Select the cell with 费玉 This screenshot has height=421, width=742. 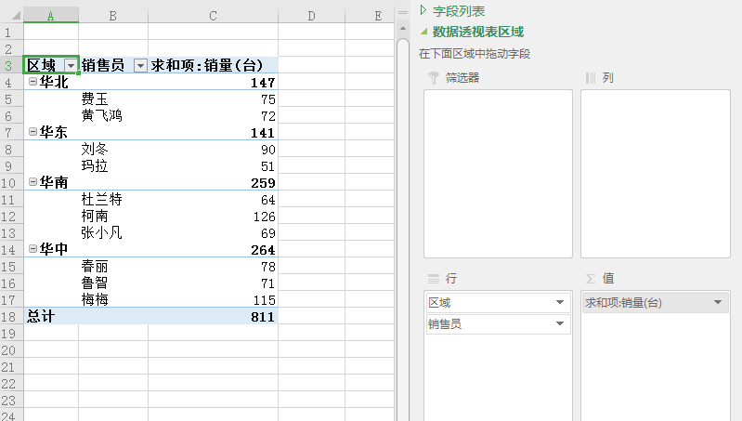click(113, 99)
